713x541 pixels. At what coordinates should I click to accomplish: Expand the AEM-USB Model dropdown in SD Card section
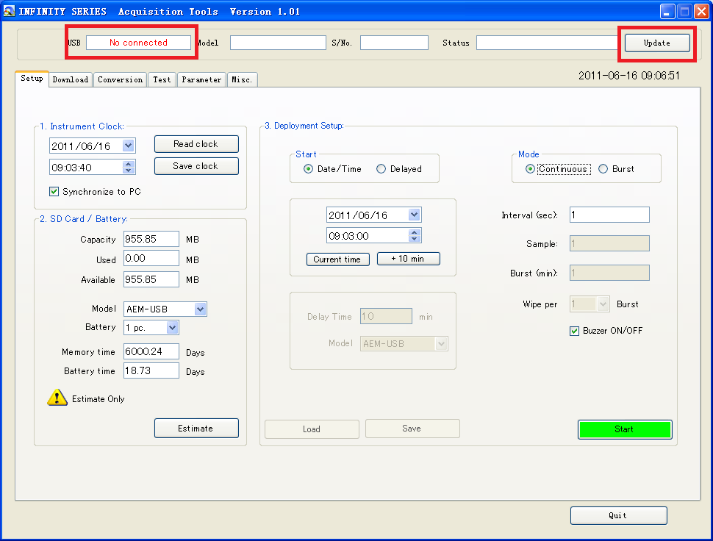pos(200,309)
